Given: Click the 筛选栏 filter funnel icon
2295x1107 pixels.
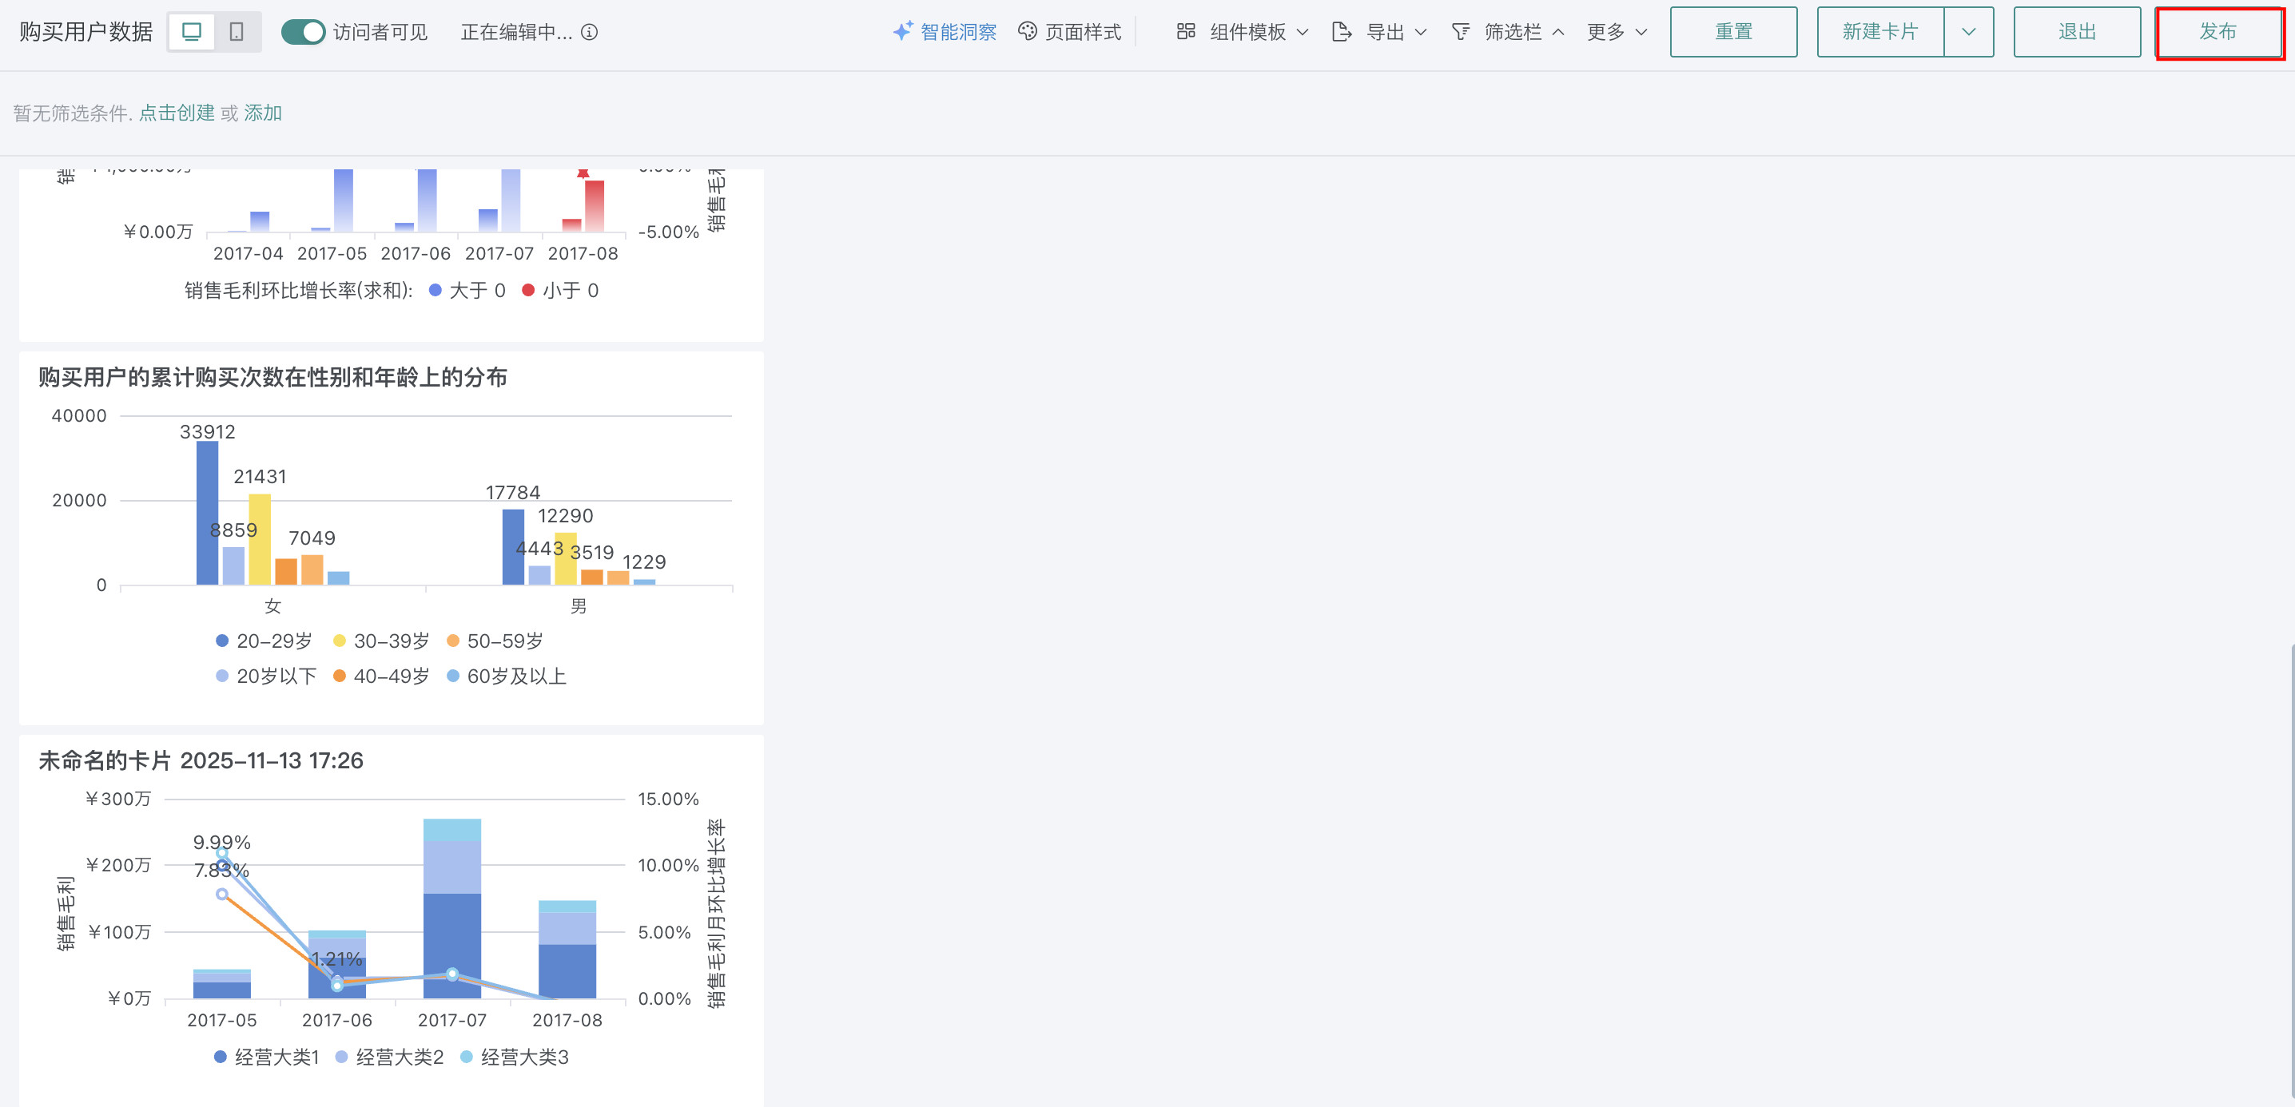Looking at the screenshot, I should pos(1460,32).
